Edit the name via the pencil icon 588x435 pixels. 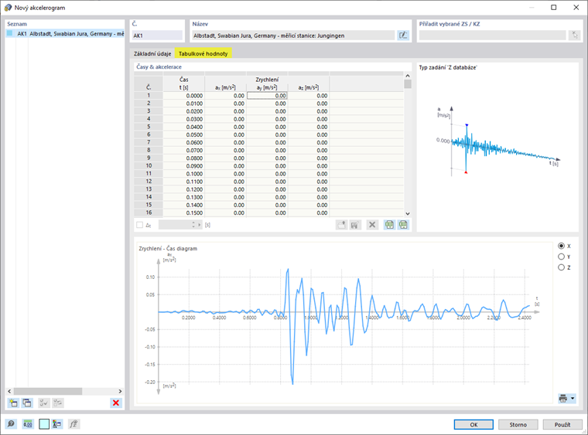coord(403,36)
